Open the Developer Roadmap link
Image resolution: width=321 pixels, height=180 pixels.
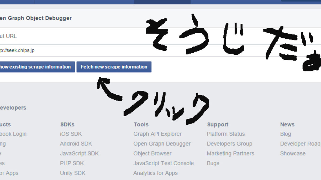[x=300, y=144]
